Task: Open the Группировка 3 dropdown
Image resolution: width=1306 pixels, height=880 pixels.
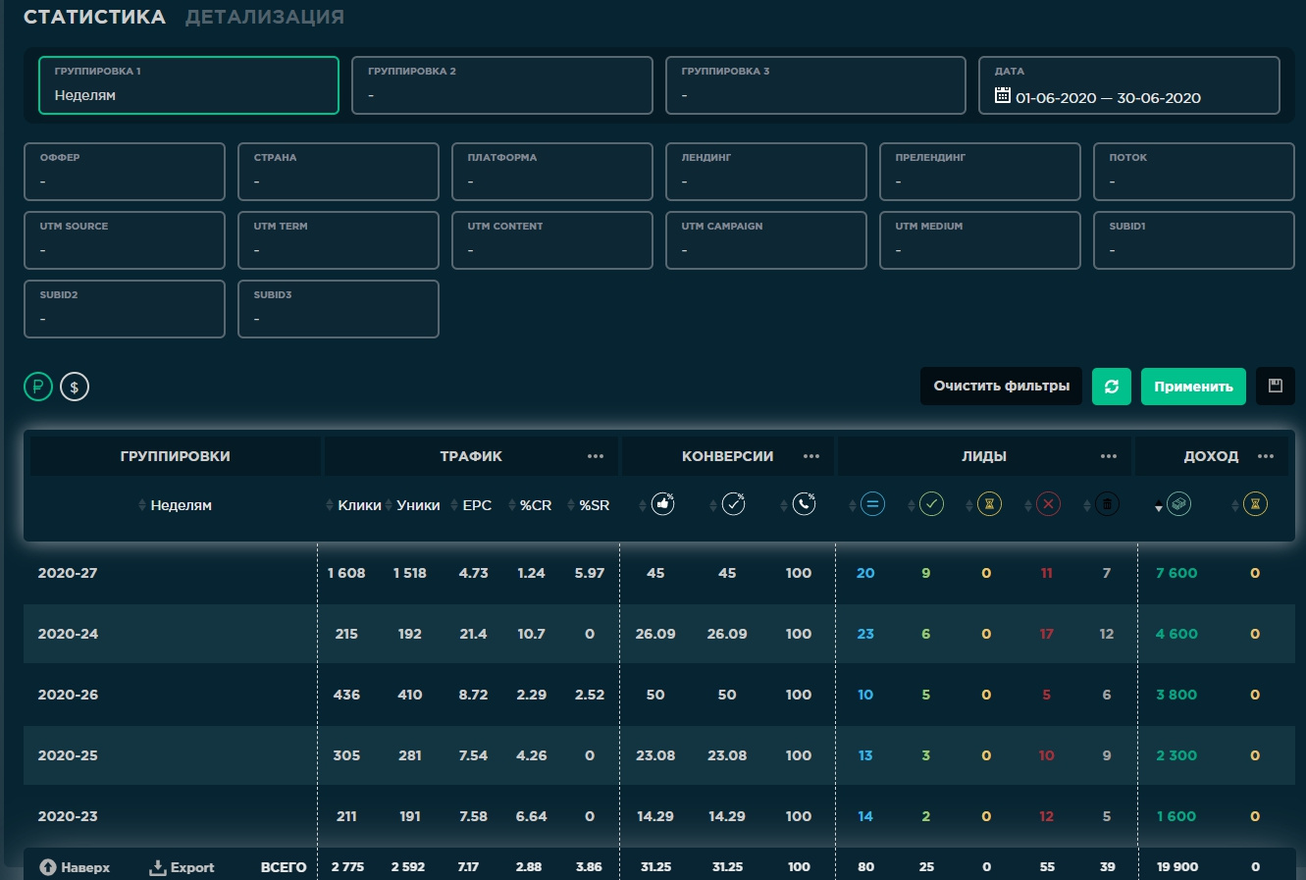Action: click(815, 85)
